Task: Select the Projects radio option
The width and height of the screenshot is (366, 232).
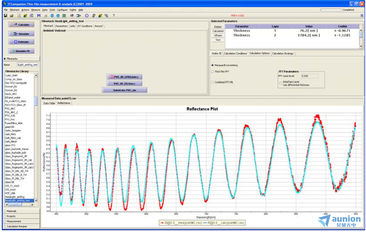Action: pyautogui.click(x=4, y=216)
